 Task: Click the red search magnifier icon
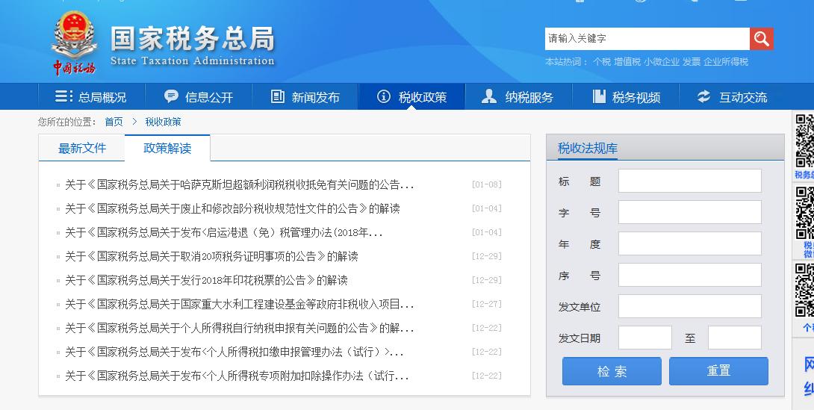click(x=762, y=38)
